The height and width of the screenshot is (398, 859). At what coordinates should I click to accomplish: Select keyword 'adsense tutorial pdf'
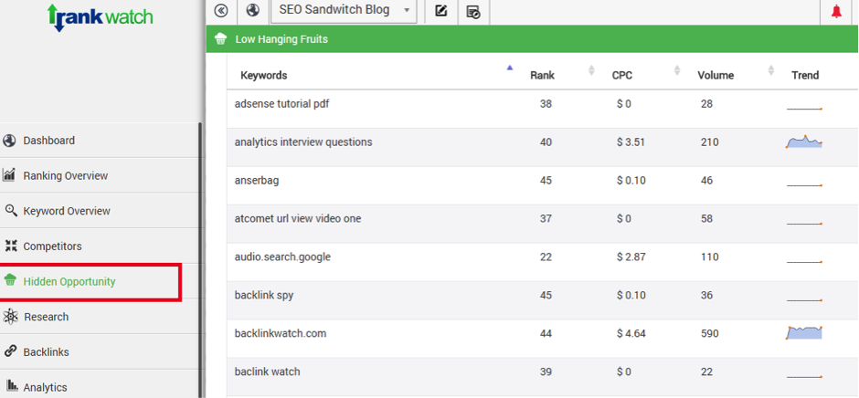click(281, 103)
